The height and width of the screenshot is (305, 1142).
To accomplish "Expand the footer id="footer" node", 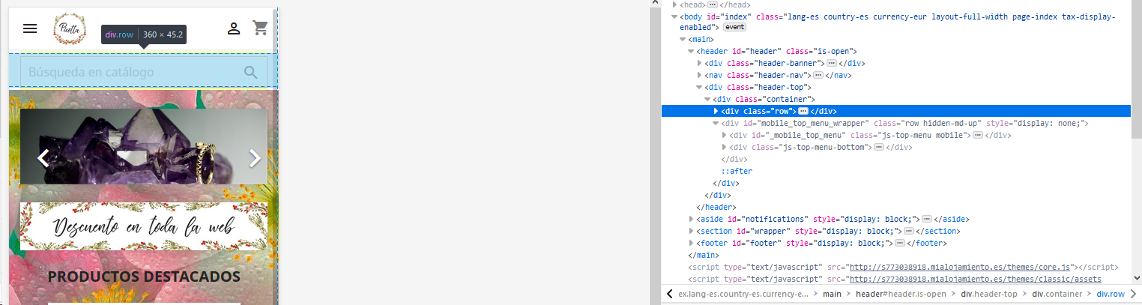I will pyautogui.click(x=691, y=243).
